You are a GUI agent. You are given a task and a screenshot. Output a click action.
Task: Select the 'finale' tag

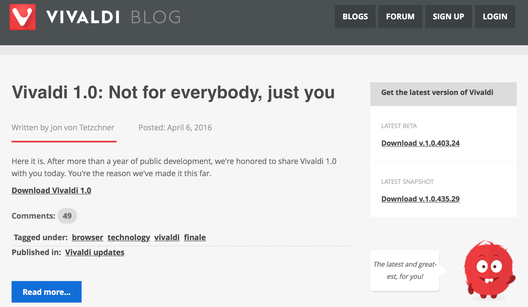195,237
